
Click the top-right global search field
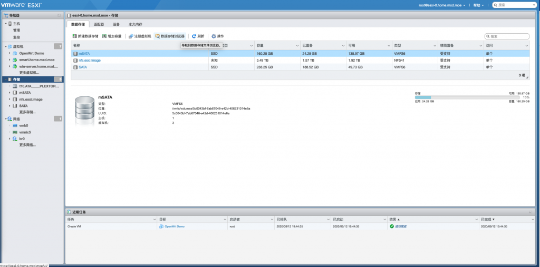(514, 5)
